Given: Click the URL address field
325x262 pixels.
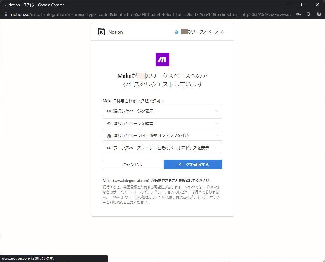Looking at the screenshot, I should pos(151,14).
